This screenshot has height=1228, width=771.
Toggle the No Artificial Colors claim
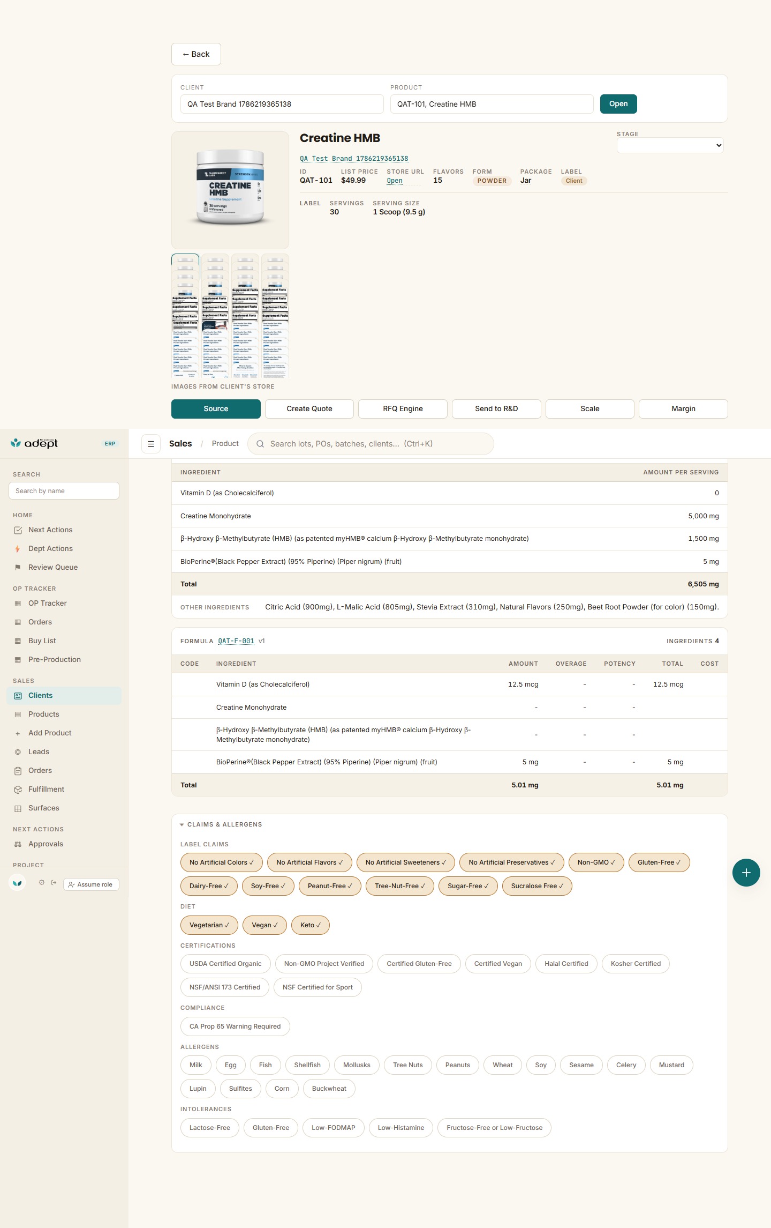[222, 862]
